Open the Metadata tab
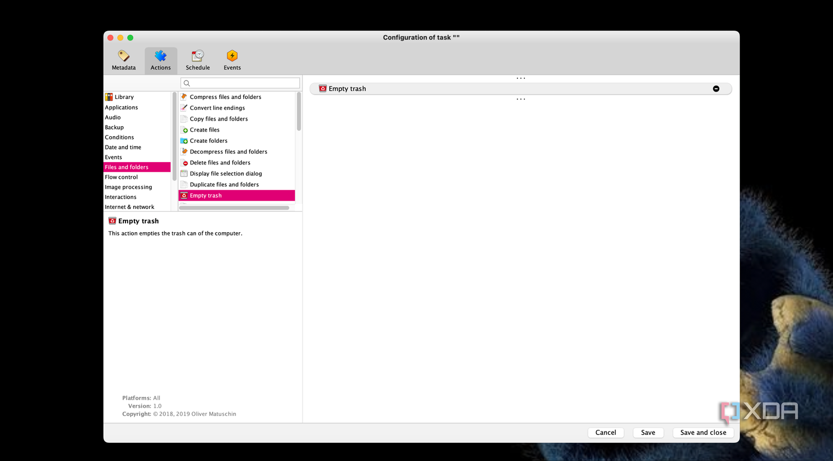The image size is (833, 461). pos(124,61)
